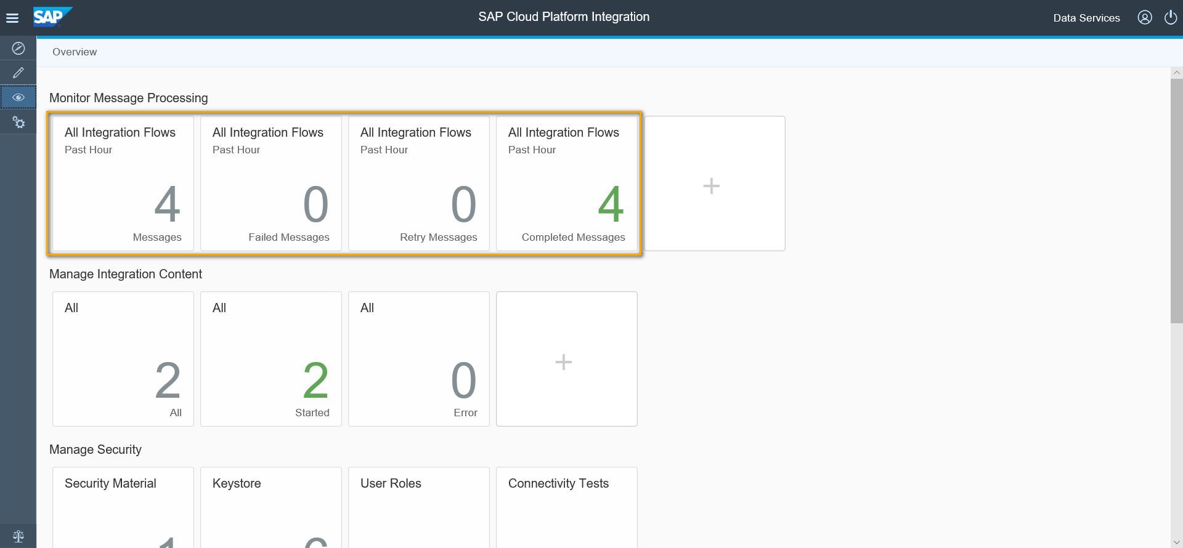Screen dimensions: 1183x548
Task: Click the Data Services tenant label
Action: click(x=1086, y=18)
